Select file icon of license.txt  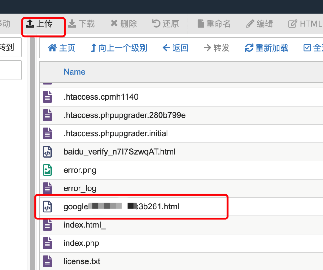pyautogui.click(x=47, y=261)
